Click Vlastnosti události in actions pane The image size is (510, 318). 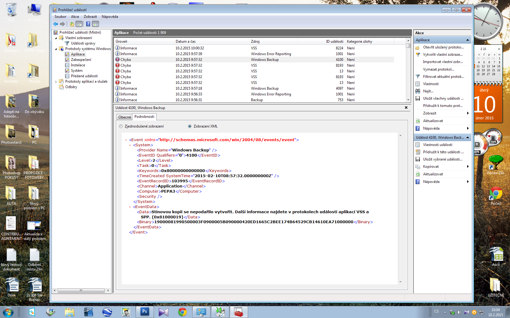[437, 145]
